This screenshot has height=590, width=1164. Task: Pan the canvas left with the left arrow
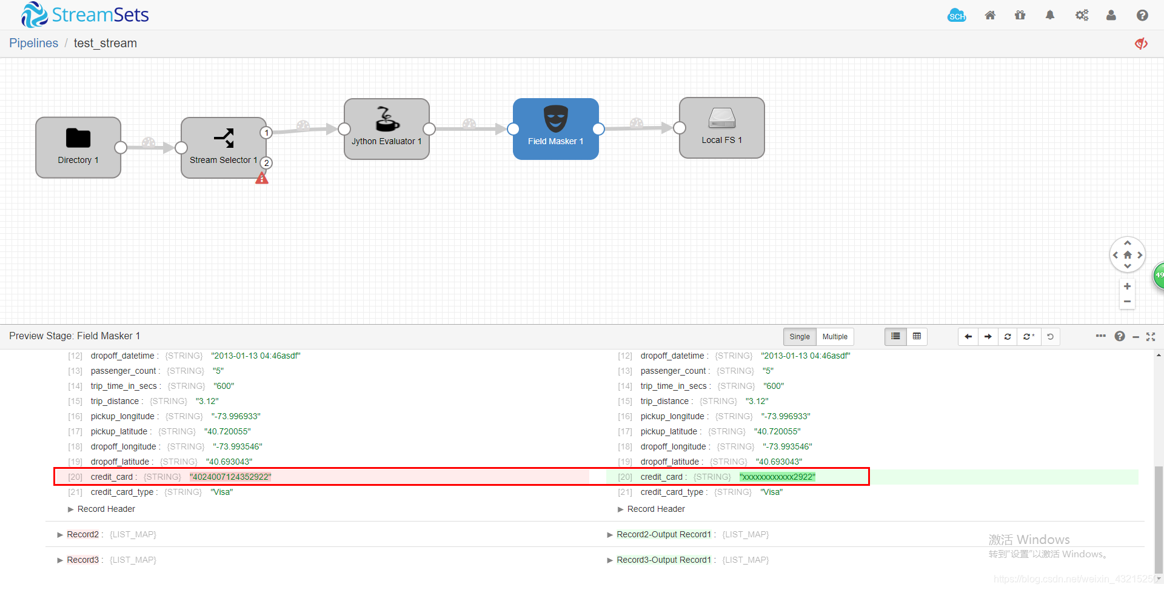click(1115, 255)
